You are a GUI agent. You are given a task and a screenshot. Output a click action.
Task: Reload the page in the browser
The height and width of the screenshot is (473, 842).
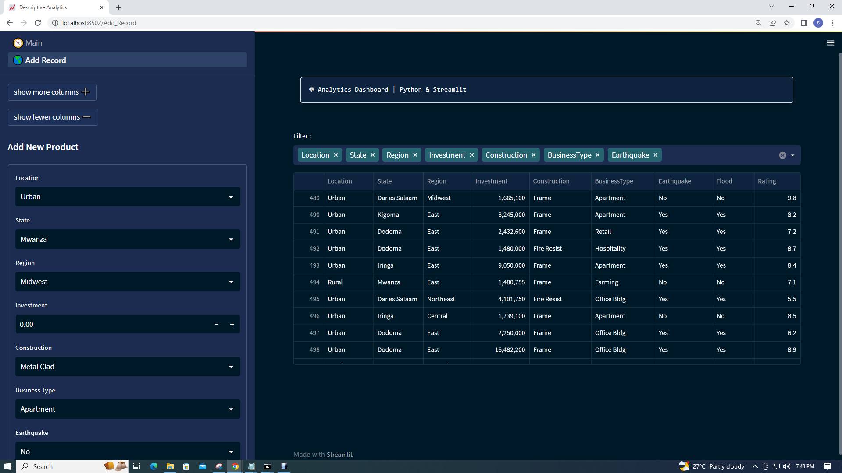[38, 23]
